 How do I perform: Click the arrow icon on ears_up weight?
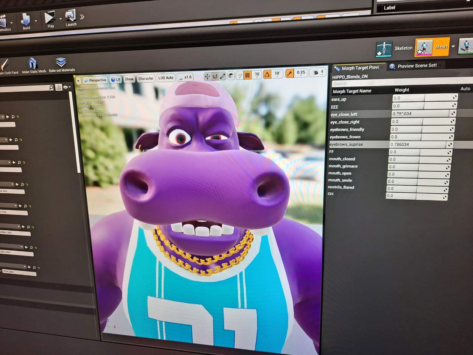coord(455,97)
